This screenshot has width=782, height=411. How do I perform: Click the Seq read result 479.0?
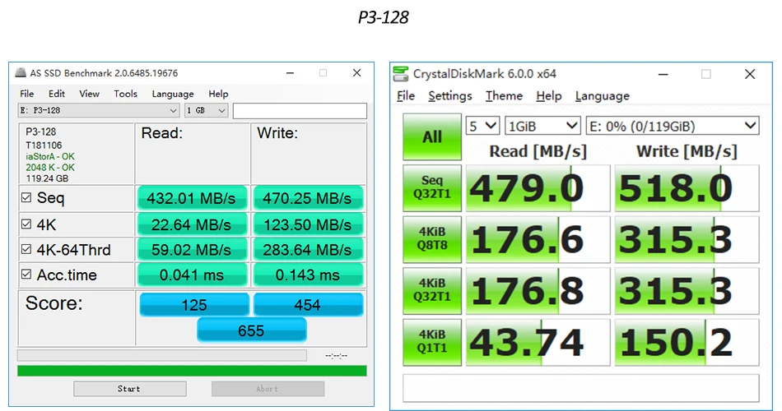(x=538, y=188)
